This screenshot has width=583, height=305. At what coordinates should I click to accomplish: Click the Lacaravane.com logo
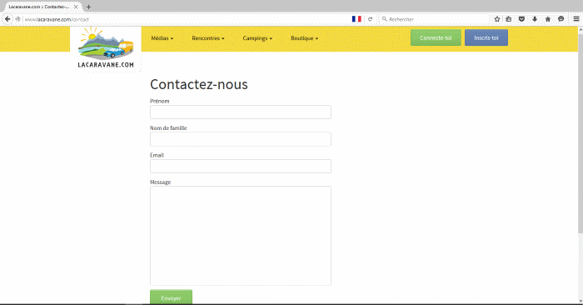[x=106, y=47]
